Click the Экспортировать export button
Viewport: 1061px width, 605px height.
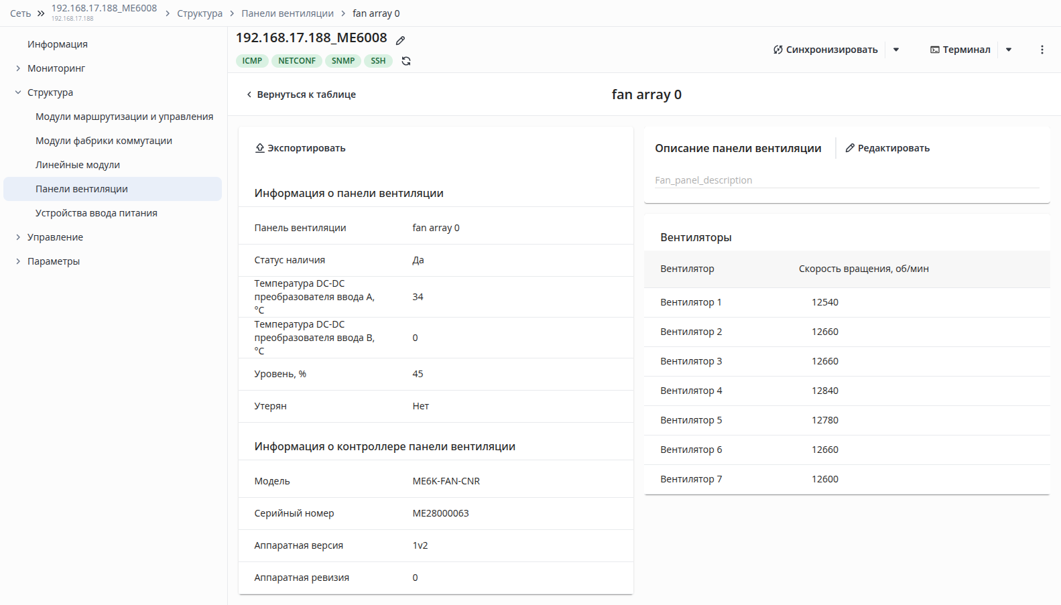click(300, 148)
